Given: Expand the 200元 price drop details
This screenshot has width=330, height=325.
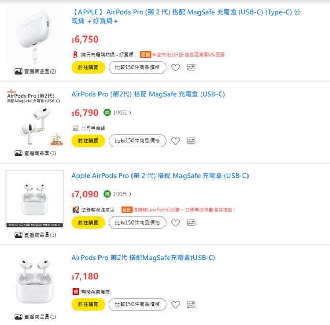Looking at the screenshot, I should (x=122, y=194).
